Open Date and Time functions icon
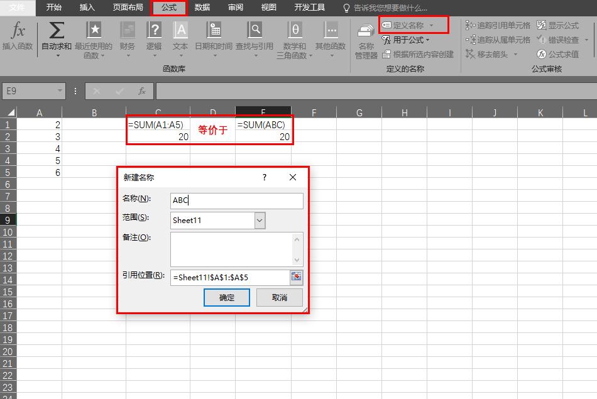597x399 pixels. [x=214, y=31]
